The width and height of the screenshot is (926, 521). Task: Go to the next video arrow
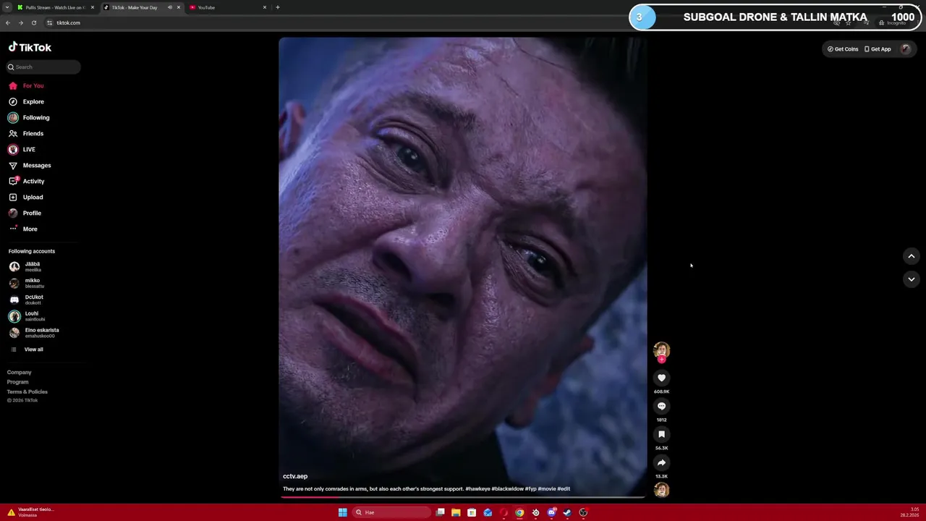point(912,279)
